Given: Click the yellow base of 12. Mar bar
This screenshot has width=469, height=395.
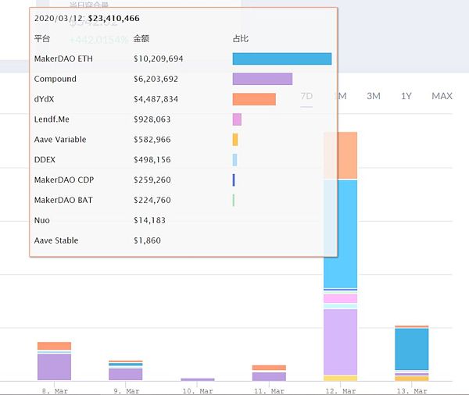Looking at the screenshot, I should [340, 379].
